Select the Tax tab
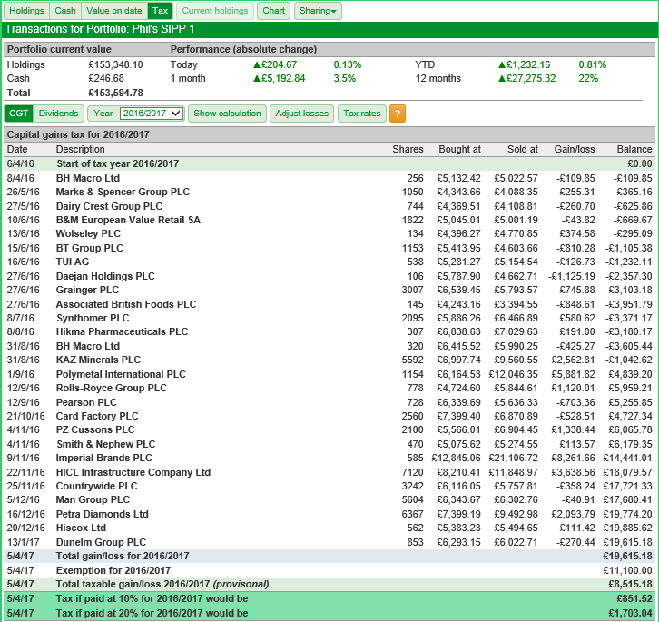Image resolution: width=659 pixels, height=622 pixels. [160, 11]
